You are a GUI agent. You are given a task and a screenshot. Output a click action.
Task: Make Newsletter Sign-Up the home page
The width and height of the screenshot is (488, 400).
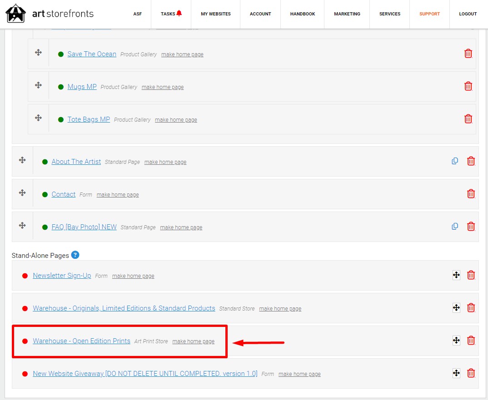coord(133,276)
